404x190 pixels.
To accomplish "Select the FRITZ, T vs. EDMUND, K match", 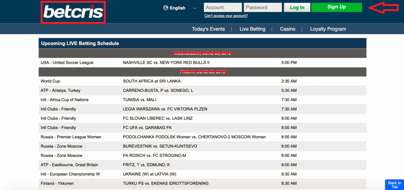I will pyautogui.click(x=146, y=165).
